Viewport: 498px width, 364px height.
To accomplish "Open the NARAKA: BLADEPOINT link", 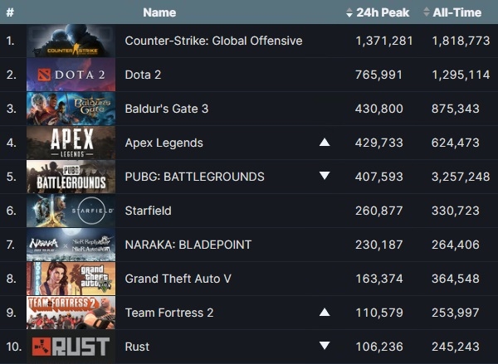I will point(188,245).
